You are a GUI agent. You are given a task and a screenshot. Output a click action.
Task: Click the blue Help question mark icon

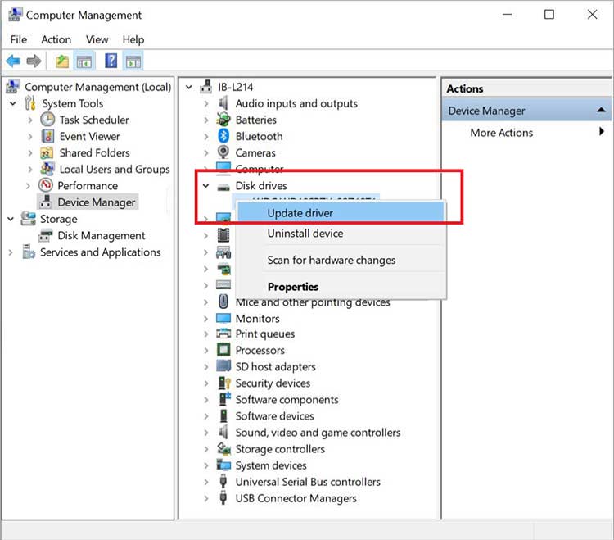coord(111,61)
